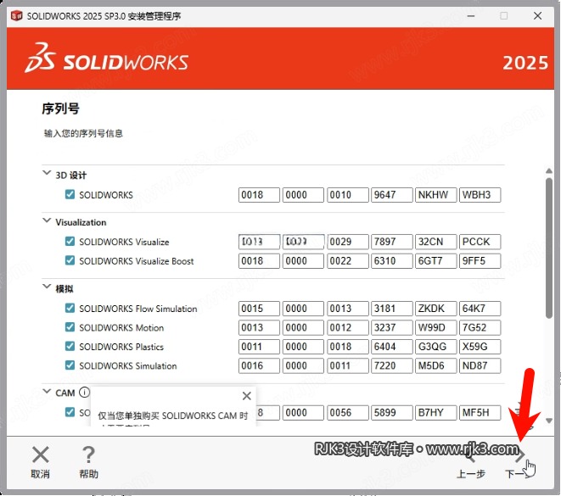
Task: Click SOLIDWORKS serial field NKHW
Action: pyautogui.click(x=435, y=195)
